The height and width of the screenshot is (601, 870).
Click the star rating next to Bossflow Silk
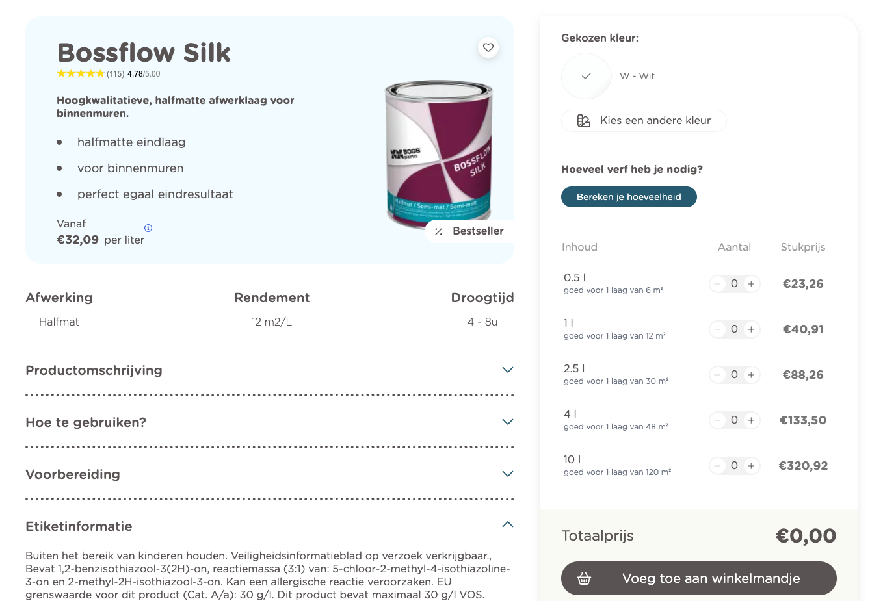tap(81, 73)
